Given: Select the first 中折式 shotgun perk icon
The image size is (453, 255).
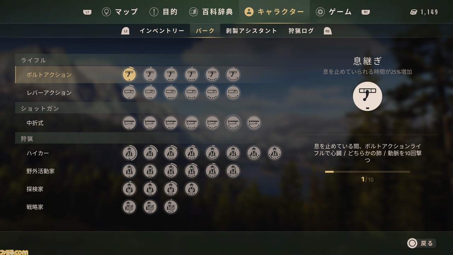Looking at the screenshot, I should (x=129, y=123).
